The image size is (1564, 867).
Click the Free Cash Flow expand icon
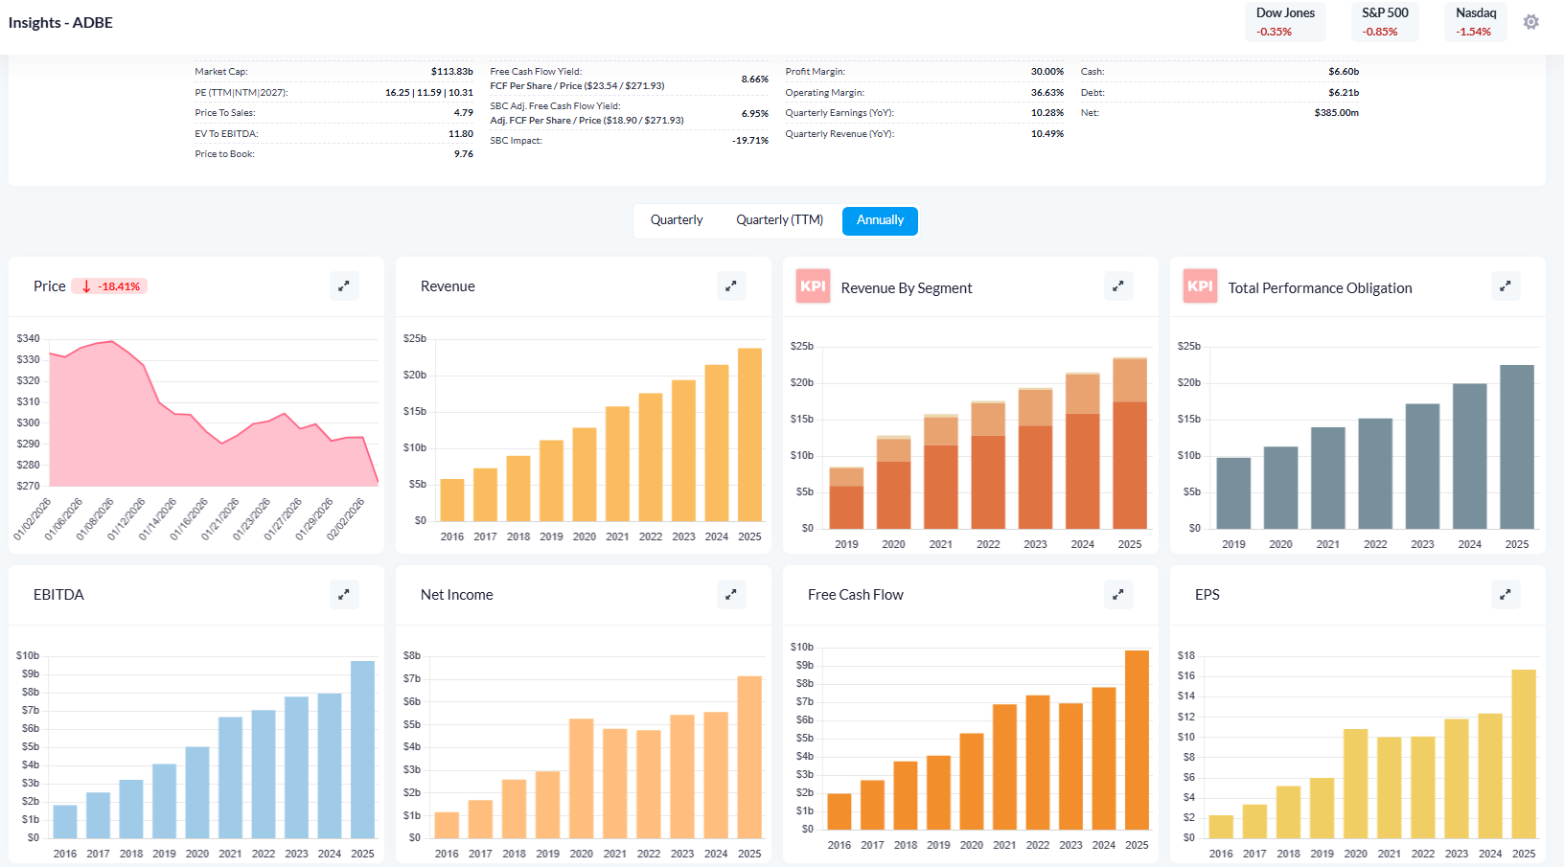pos(1118,594)
